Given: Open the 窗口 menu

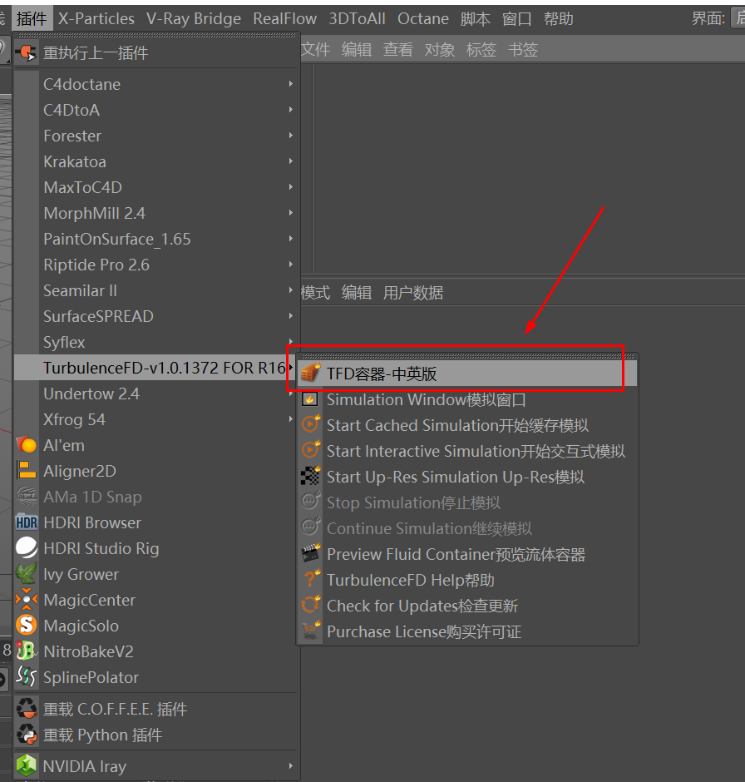Looking at the screenshot, I should click(x=517, y=19).
